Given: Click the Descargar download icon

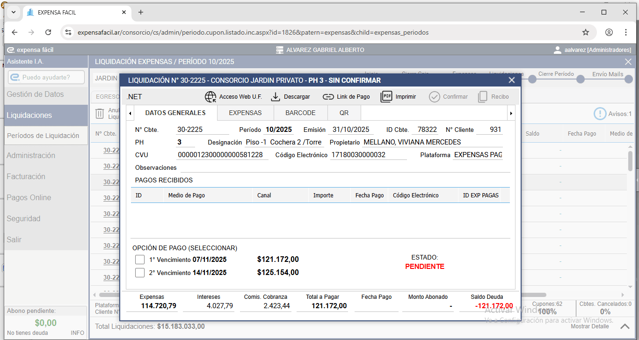Looking at the screenshot, I should point(276,97).
